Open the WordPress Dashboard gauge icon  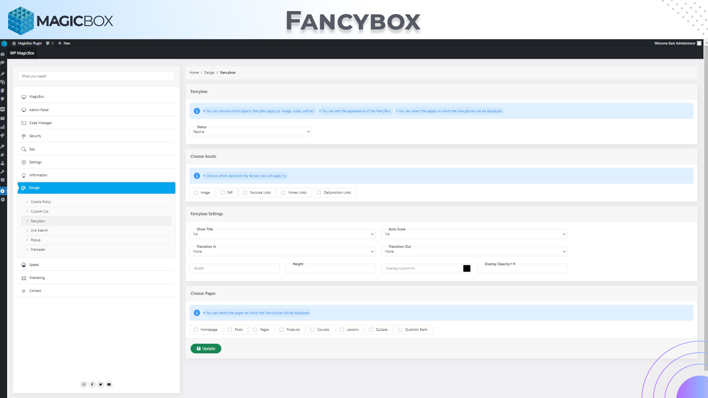pyautogui.click(x=3, y=54)
